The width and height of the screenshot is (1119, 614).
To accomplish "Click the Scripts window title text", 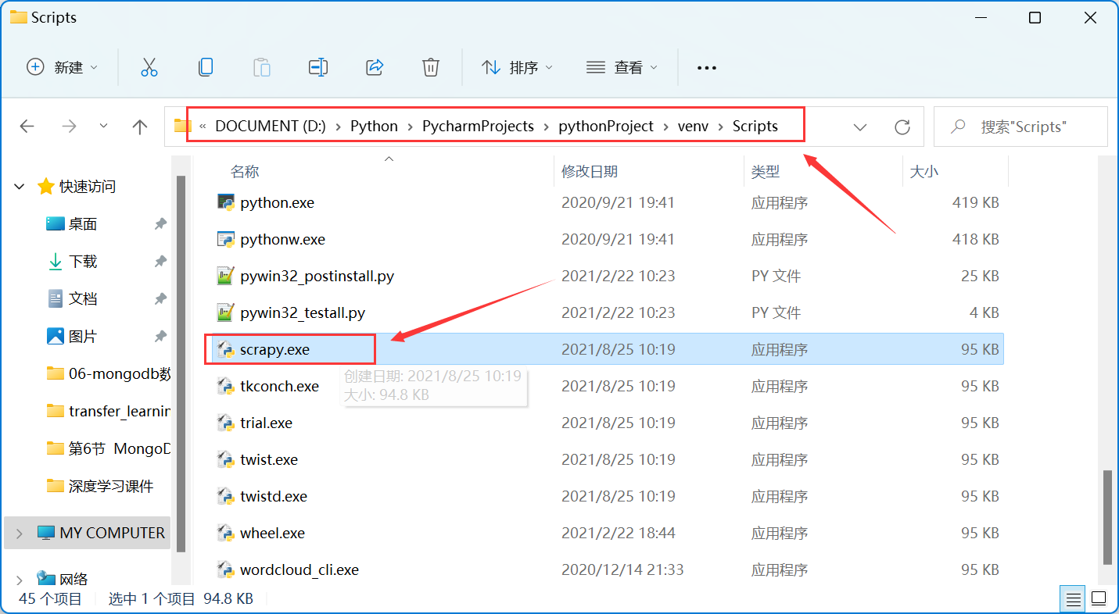I will [x=54, y=17].
